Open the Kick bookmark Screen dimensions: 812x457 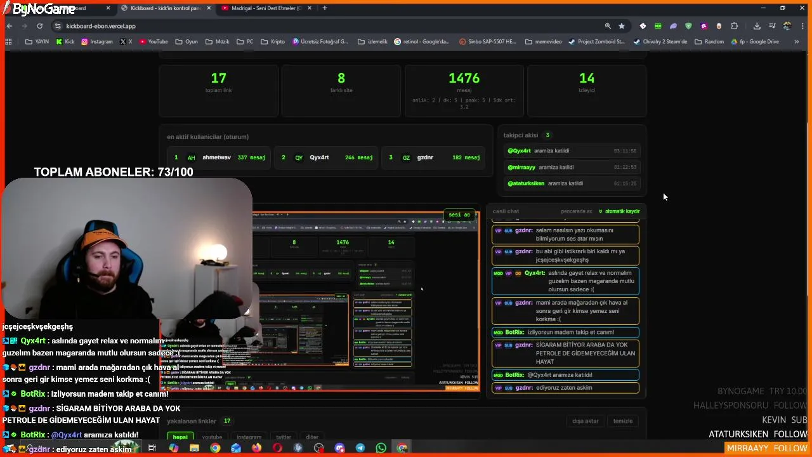65,42
